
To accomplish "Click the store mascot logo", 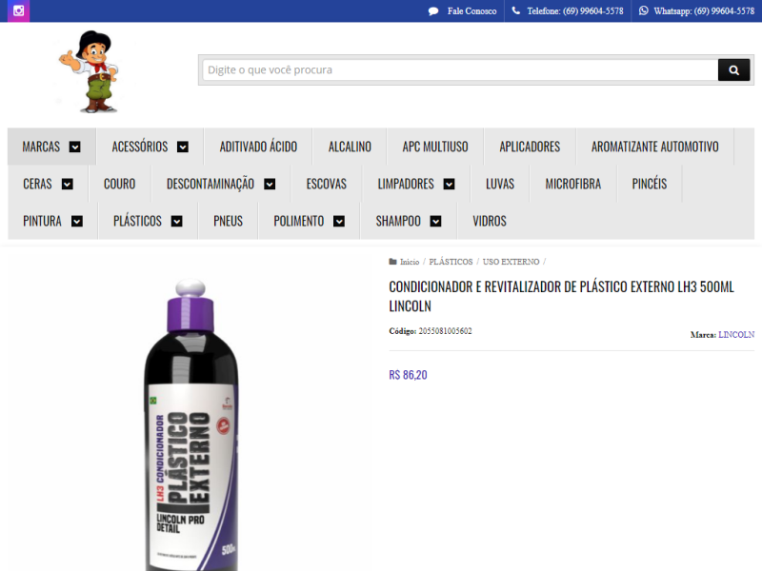I will 90,72.
